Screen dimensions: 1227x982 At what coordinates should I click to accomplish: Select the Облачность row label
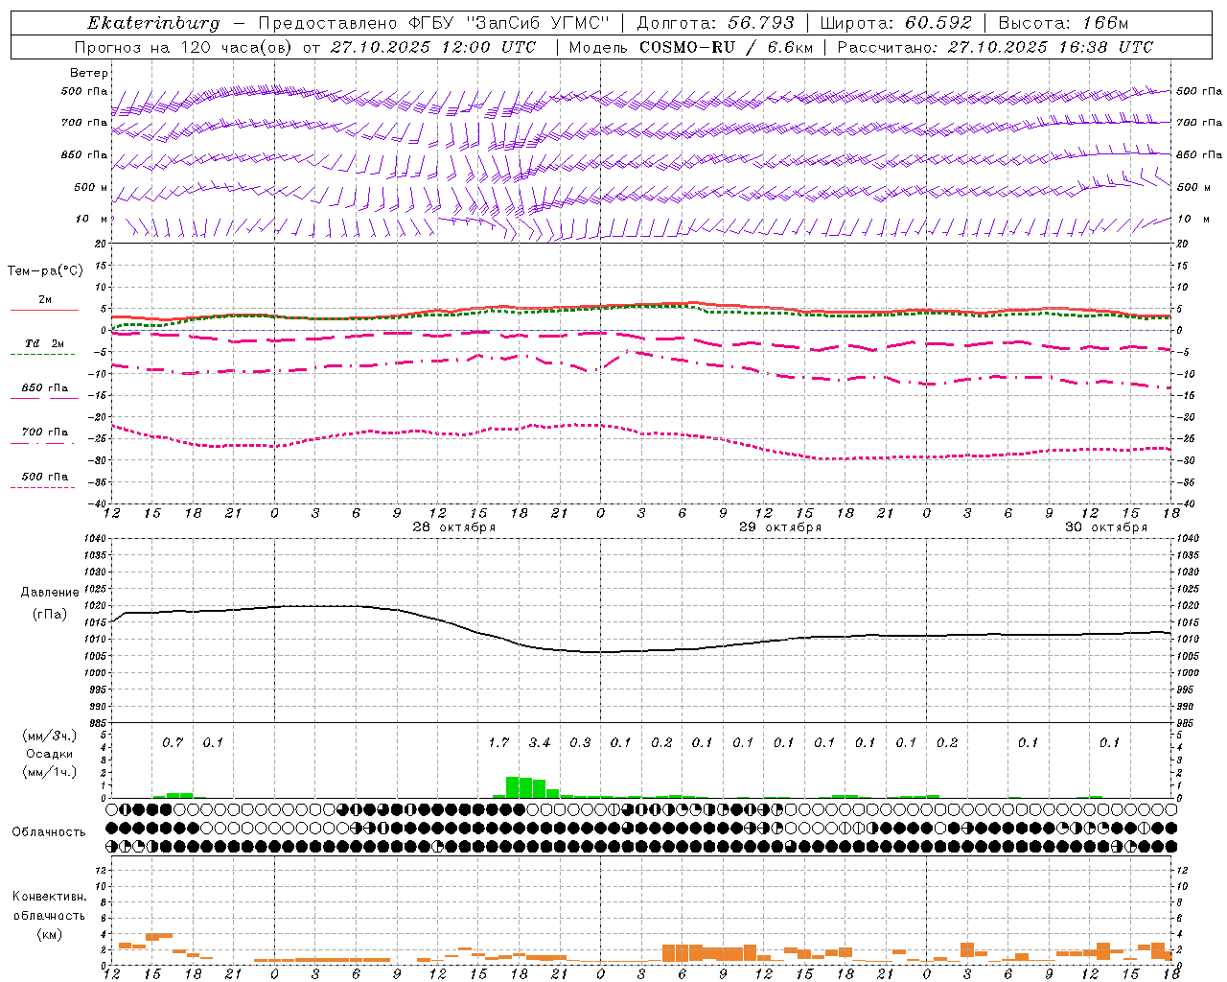coord(49,832)
